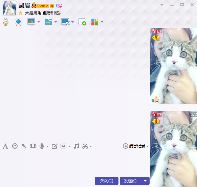Start a video call with webcam icon
The image size is (197, 187).
(x=19, y=22)
